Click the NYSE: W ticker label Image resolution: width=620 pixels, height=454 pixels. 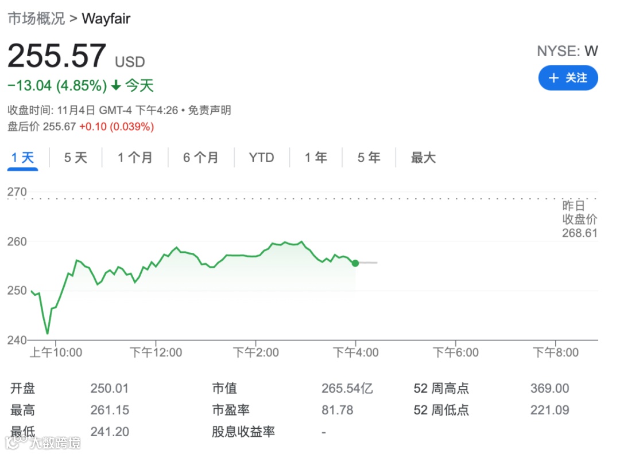[x=567, y=51]
